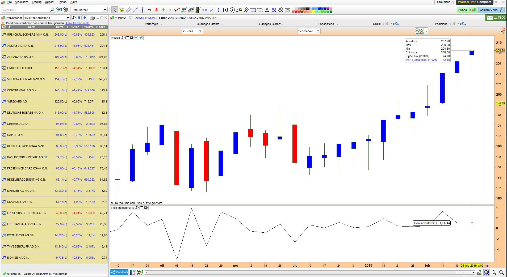Open the MUV2 chart menu arrow
Screen dimensions: 507x277
(x=116, y=18)
